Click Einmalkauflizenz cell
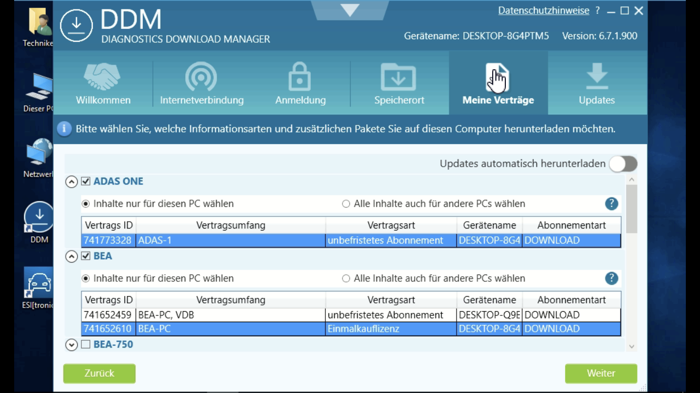Screen dimensions: 700x393 [x=391, y=329]
